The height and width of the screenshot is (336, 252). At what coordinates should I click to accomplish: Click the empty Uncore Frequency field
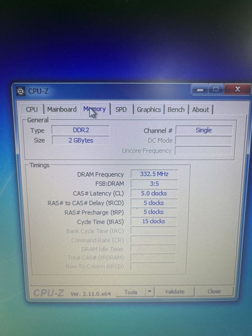pos(203,150)
